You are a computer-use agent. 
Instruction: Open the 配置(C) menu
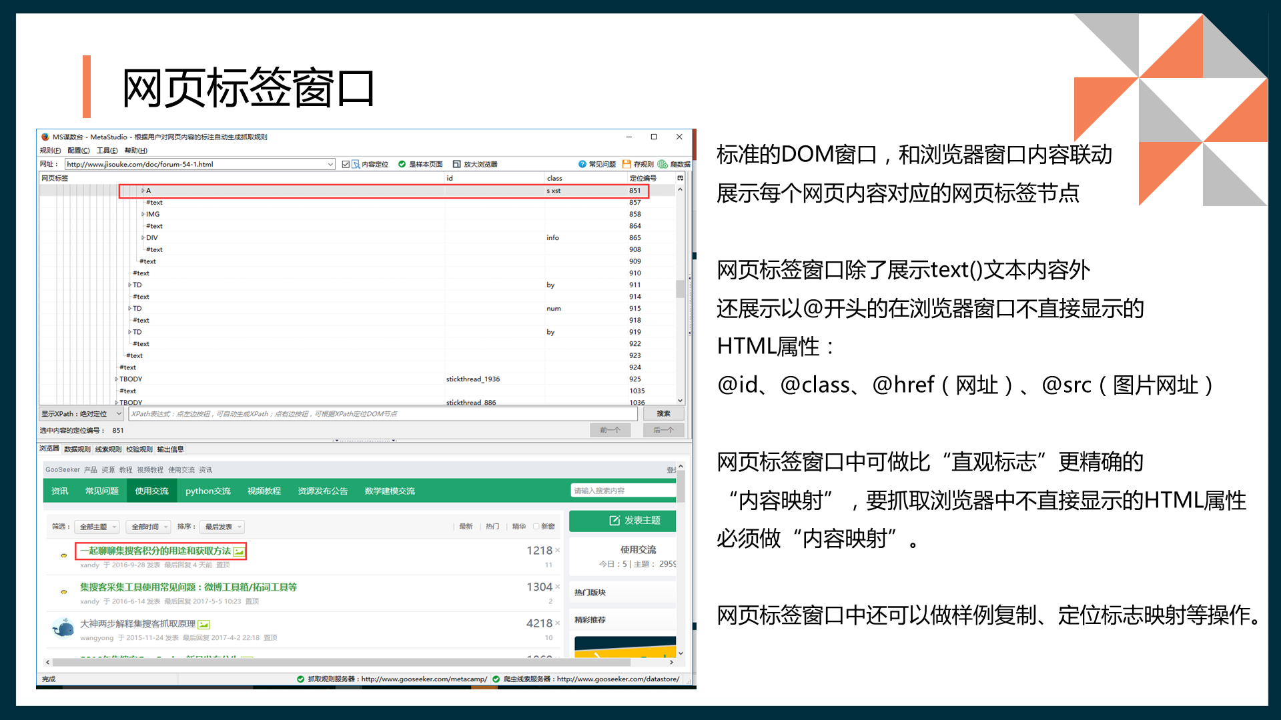(x=79, y=150)
